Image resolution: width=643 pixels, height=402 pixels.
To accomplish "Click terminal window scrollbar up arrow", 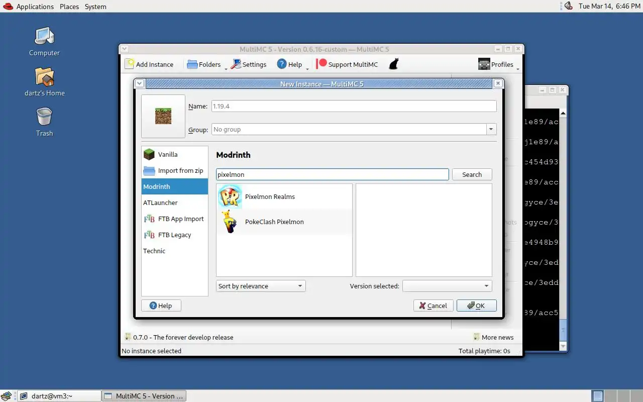I will click(x=563, y=114).
